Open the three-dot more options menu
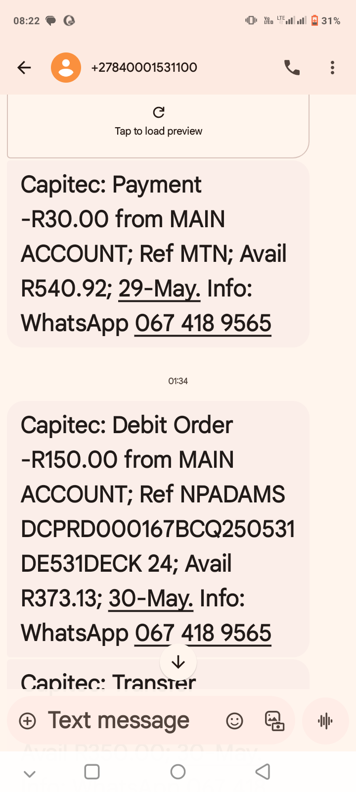The width and height of the screenshot is (356, 792). (332, 67)
